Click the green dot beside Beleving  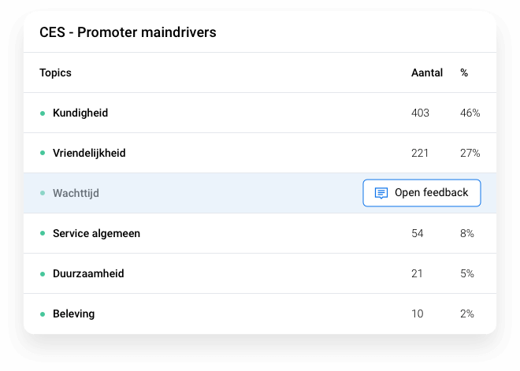coord(43,314)
